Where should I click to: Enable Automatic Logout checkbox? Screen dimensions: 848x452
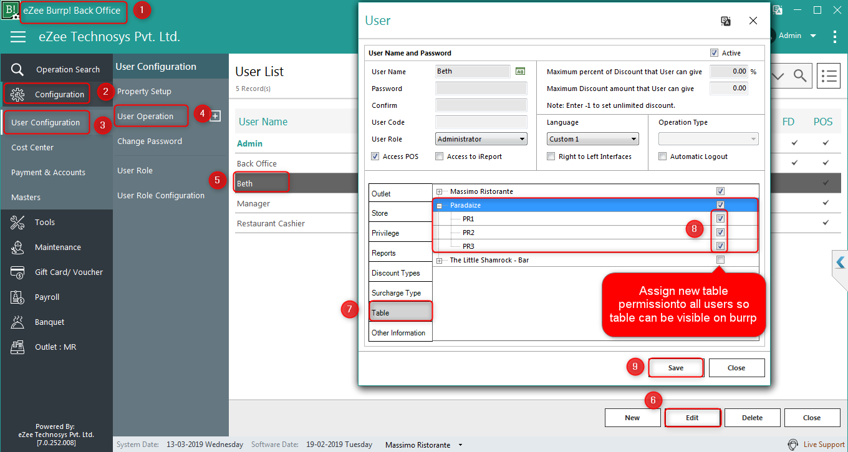[x=662, y=156]
